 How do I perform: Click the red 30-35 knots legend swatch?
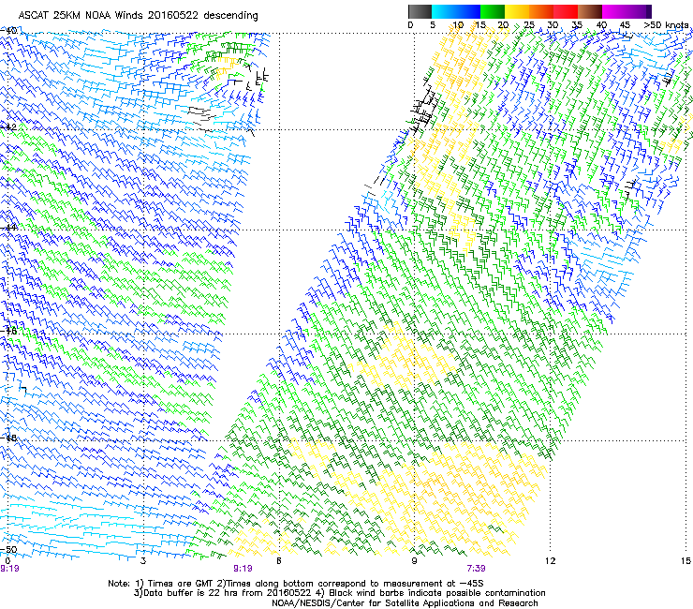(x=566, y=11)
